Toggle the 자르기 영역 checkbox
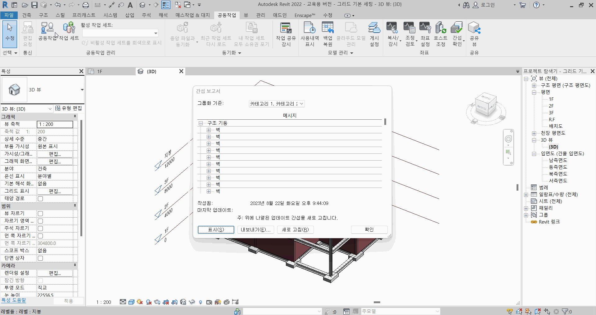596x315 pixels. tap(40, 221)
